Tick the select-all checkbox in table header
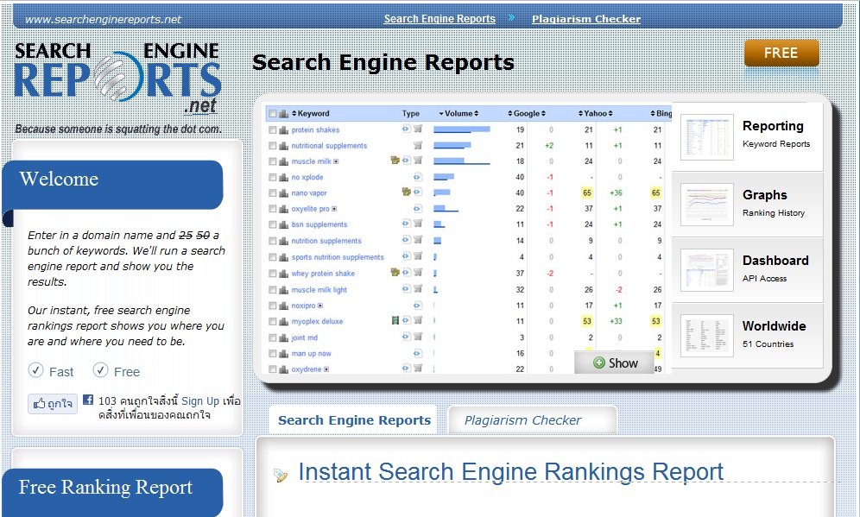Image resolution: width=860 pixels, height=517 pixels. [273, 113]
